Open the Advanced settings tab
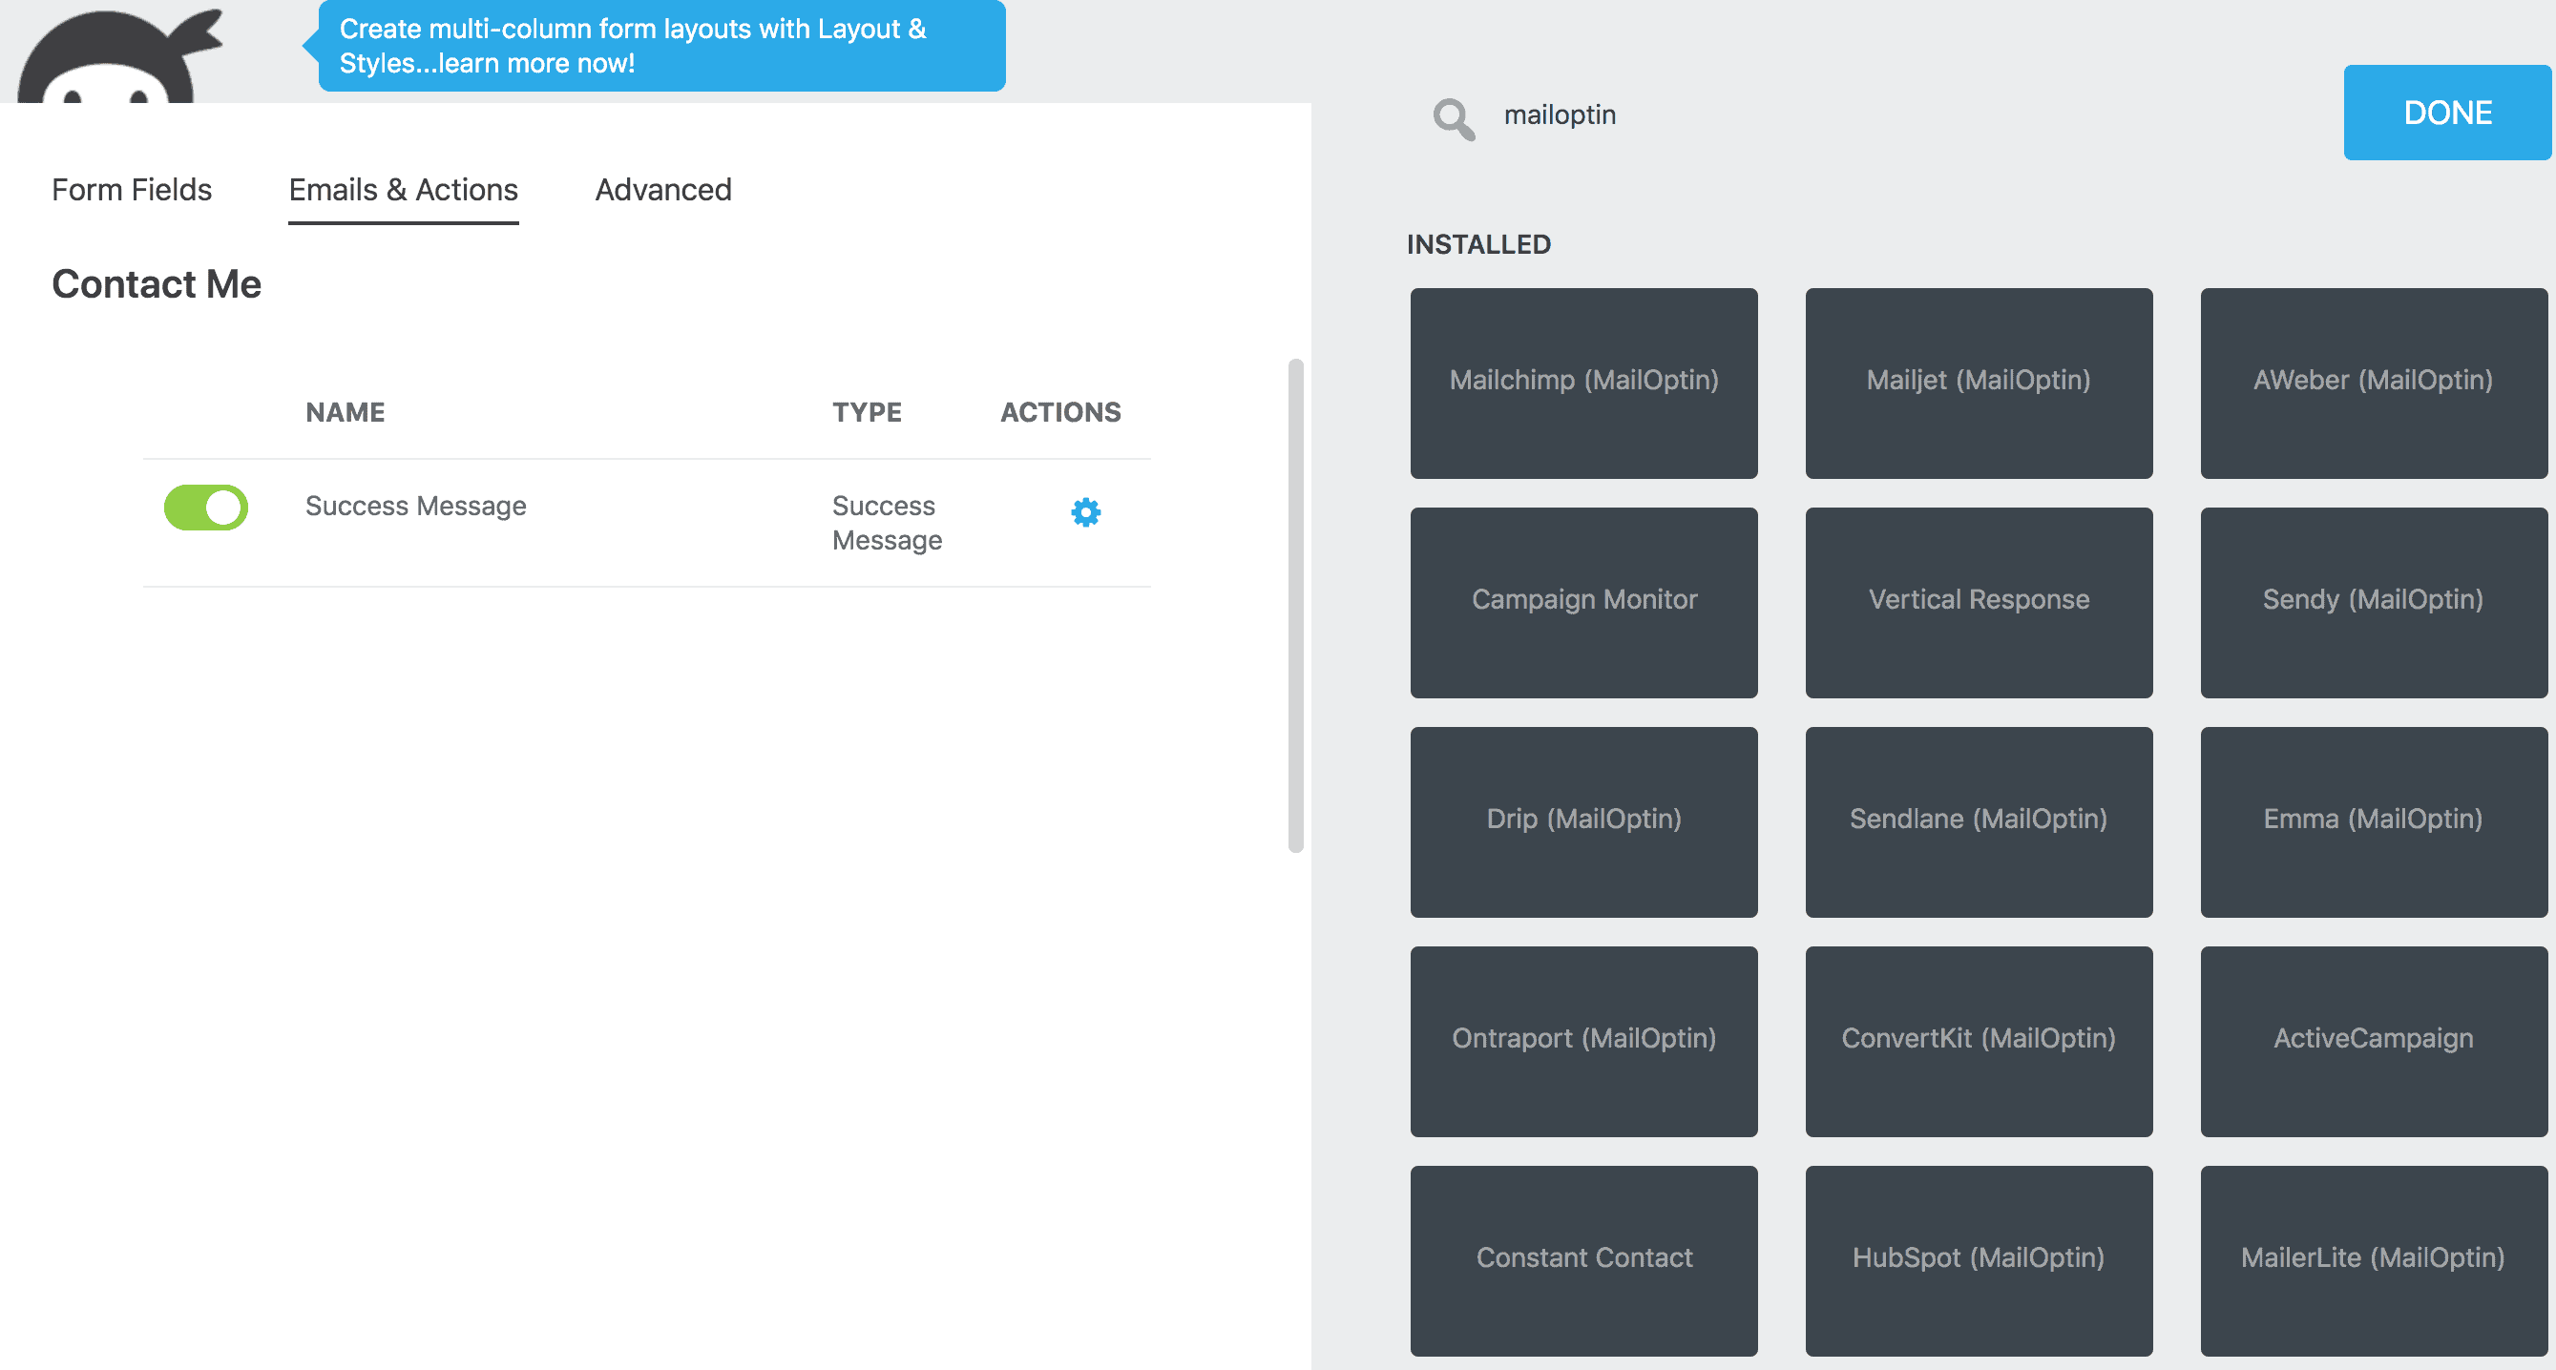Image resolution: width=2556 pixels, height=1370 pixels. coord(662,189)
